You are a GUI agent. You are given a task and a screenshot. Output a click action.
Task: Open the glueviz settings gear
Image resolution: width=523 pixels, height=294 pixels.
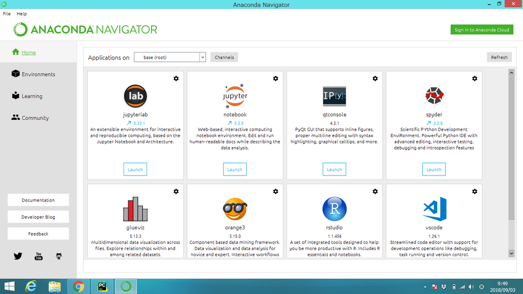click(x=176, y=192)
